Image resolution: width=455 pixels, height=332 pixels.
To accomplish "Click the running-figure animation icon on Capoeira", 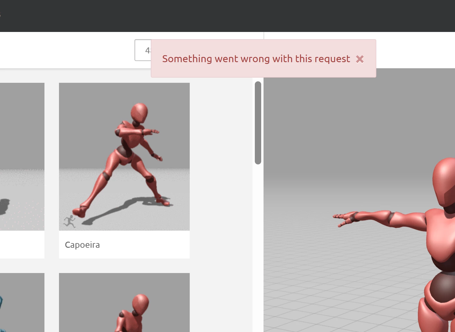I will 69,222.
